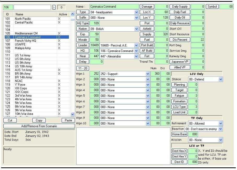237x170 pixels.
Task: Click the Active column header
Action: tap(63, 14)
